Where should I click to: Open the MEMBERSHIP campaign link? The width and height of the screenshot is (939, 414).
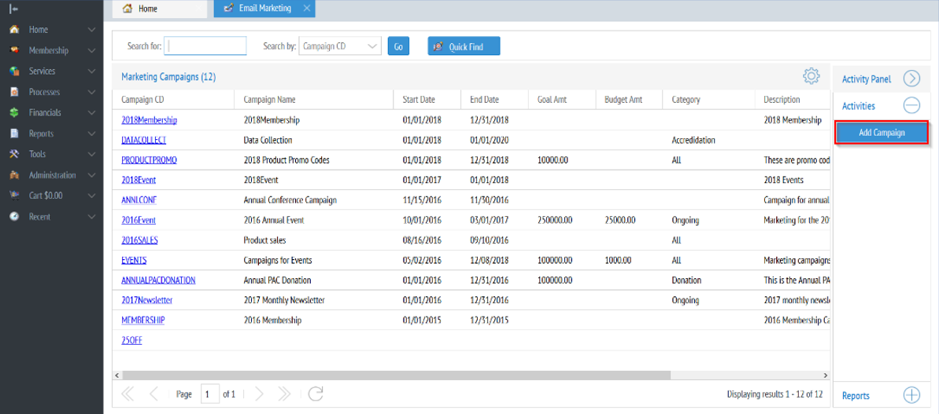coord(143,321)
